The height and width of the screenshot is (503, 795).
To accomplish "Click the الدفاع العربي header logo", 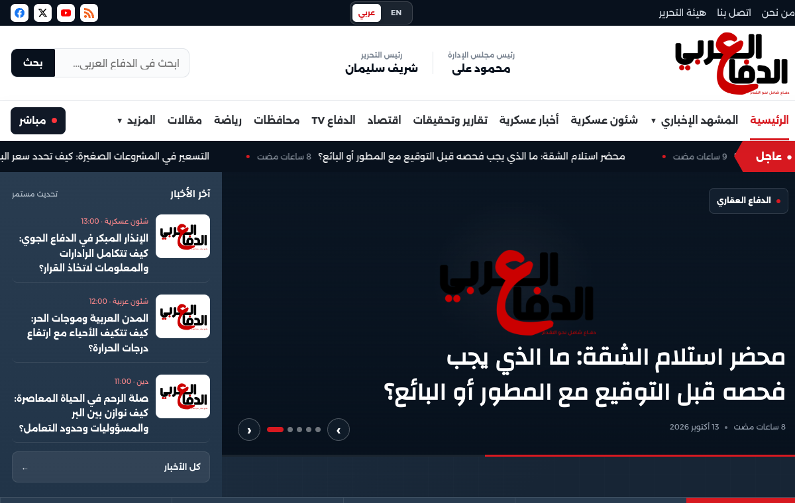I will 731,63.
